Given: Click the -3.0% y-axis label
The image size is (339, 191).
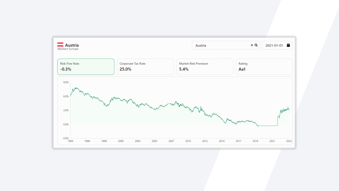Looking at the screenshot, I should [x=65, y=138].
